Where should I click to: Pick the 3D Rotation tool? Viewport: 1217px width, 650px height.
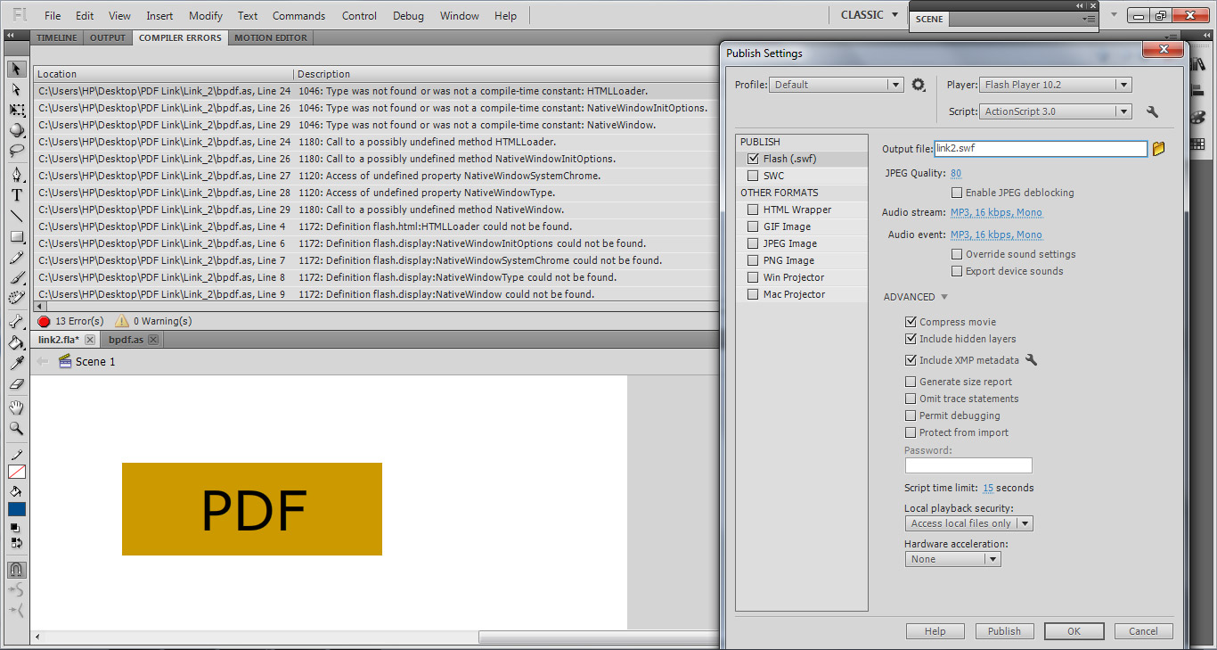point(16,130)
